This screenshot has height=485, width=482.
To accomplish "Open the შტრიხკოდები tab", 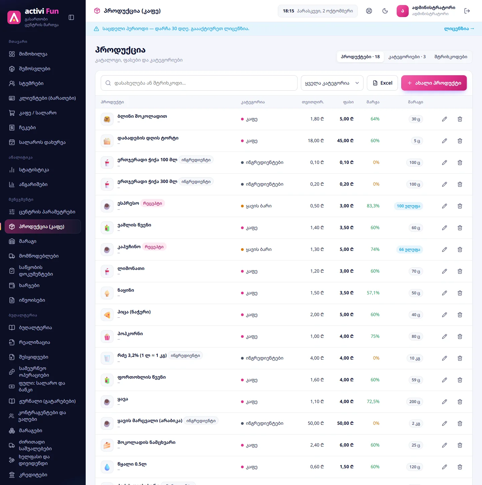I will tap(451, 57).
